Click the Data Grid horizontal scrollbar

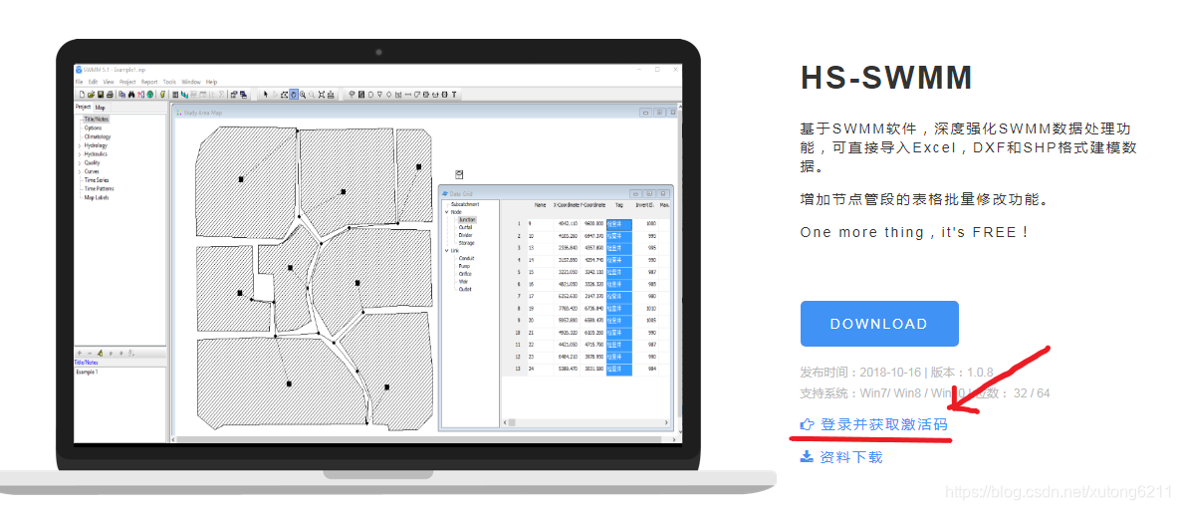pos(587,422)
